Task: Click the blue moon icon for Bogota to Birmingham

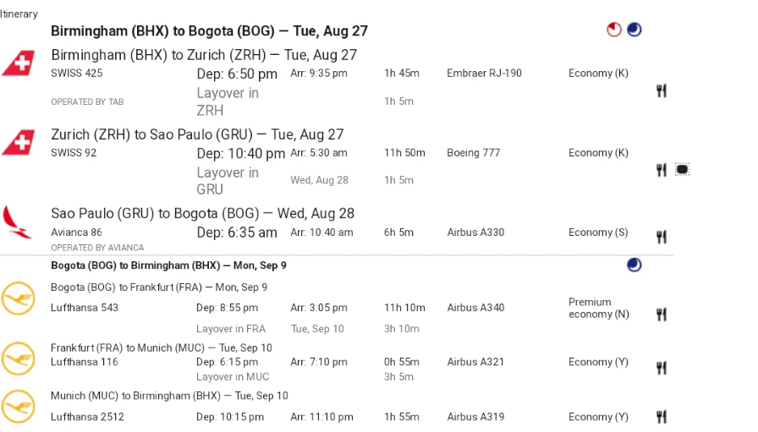Action: coord(634,265)
